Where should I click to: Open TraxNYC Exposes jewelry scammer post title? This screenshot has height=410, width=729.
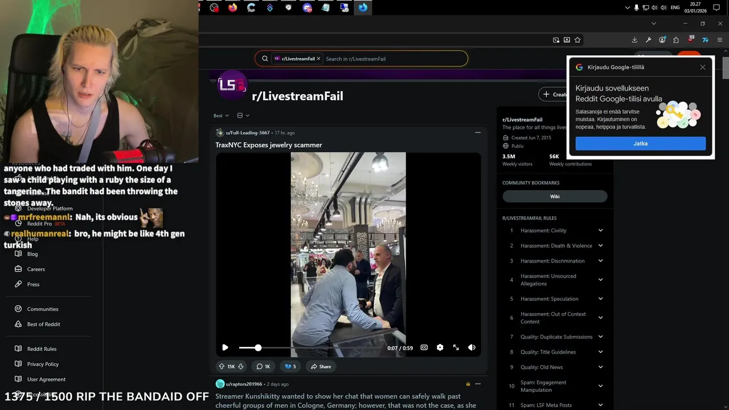point(269,145)
